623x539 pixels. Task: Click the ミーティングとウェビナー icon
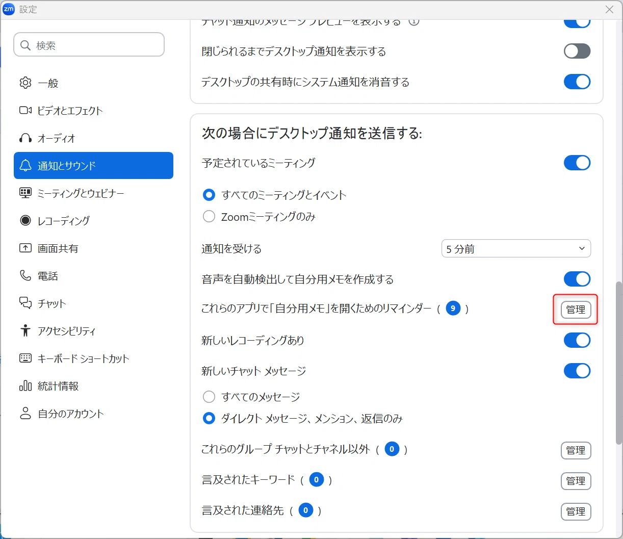(x=25, y=193)
